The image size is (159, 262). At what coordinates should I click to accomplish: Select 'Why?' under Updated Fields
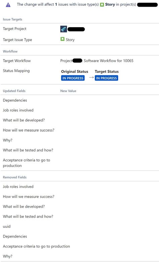tap(7, 140)
